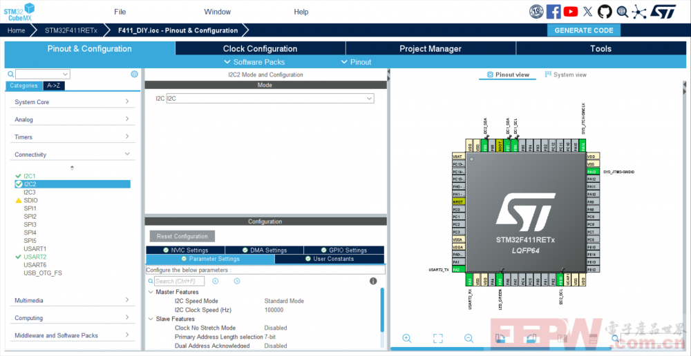Open the YouTube icon in the header
This screenshot has width=691, height=356.
[x=570, y=12]
